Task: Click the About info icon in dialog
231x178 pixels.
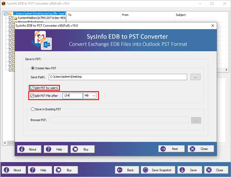Action: click(x=22, y=149)
